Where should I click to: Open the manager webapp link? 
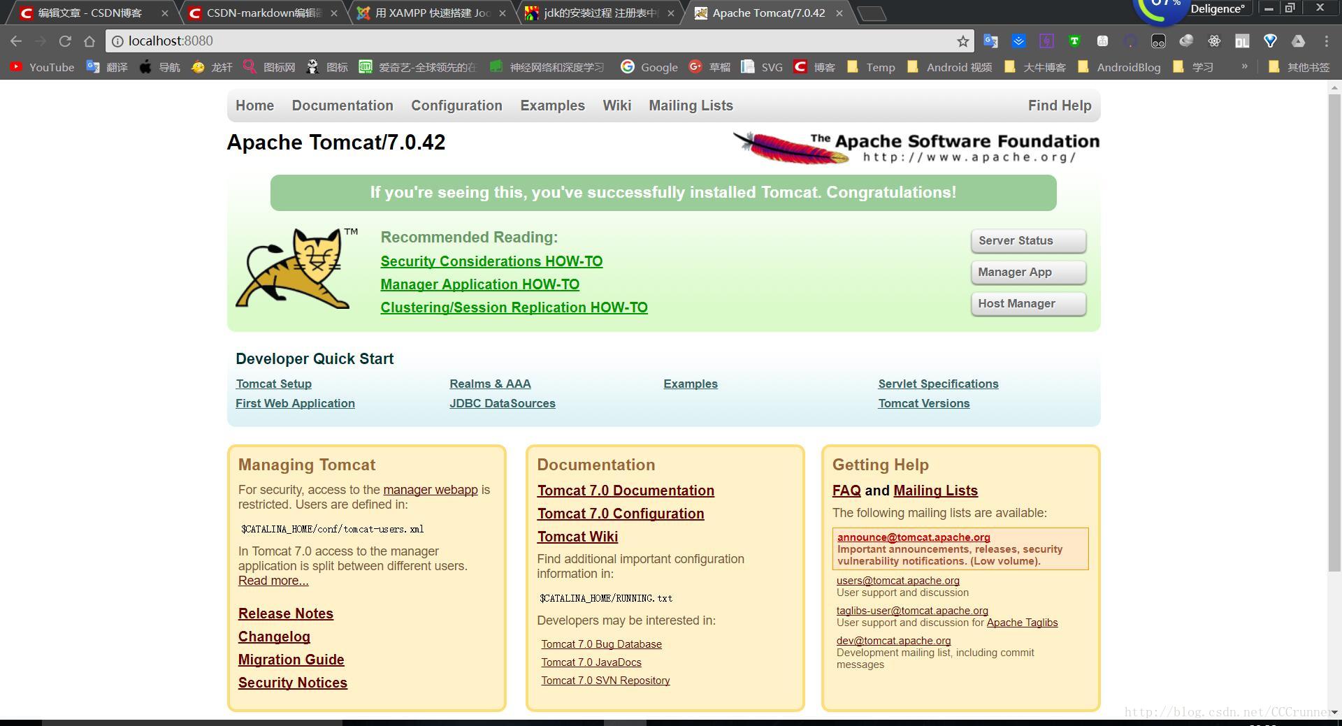coord(431,490)
